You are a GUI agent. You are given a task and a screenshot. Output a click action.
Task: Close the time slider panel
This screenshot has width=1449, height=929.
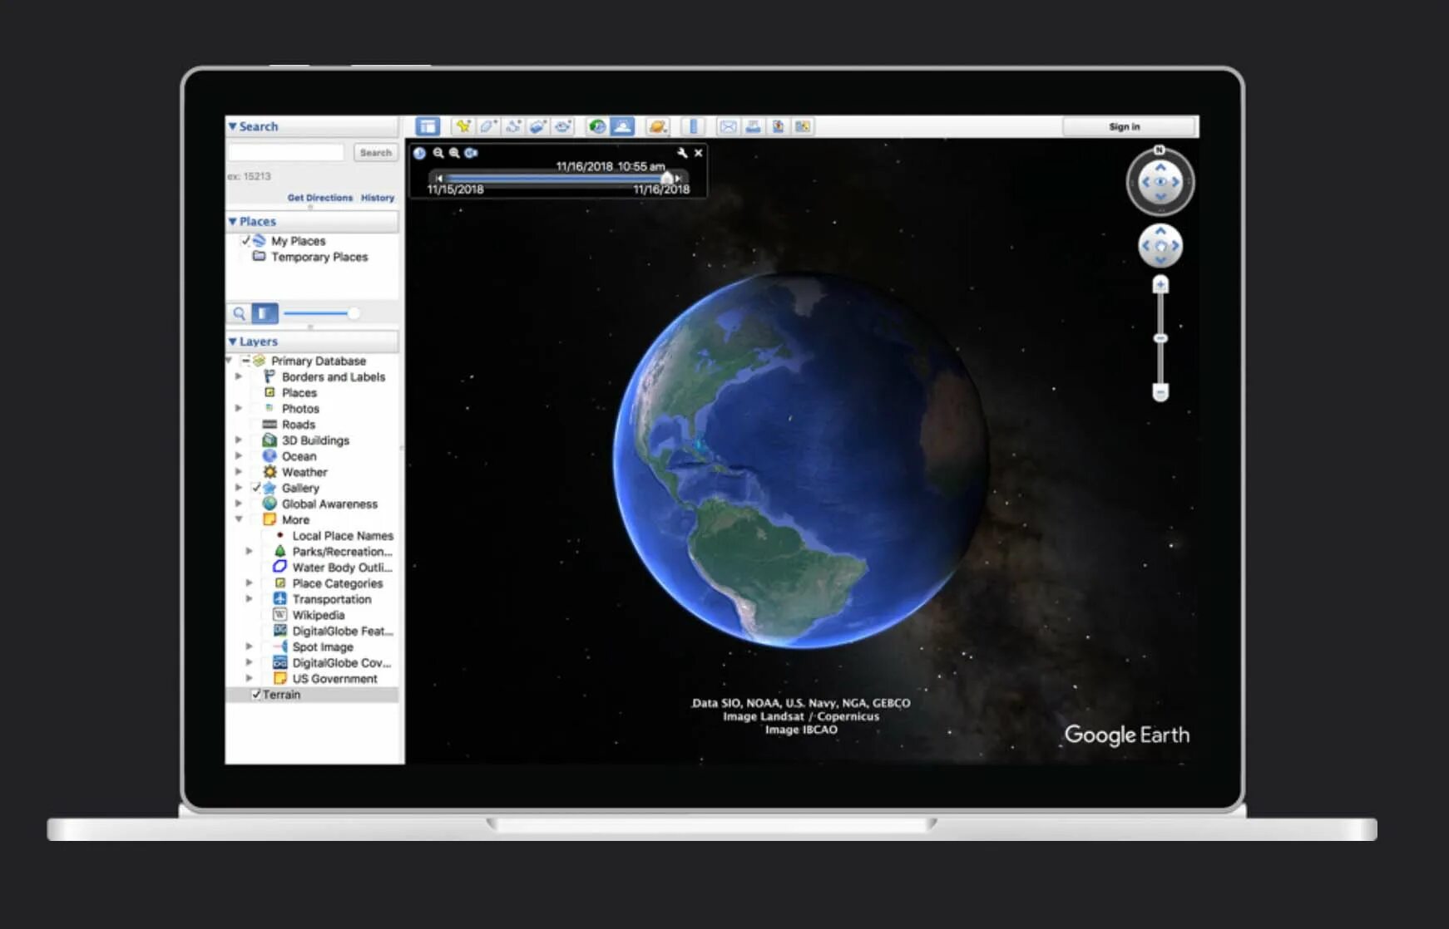699,153
